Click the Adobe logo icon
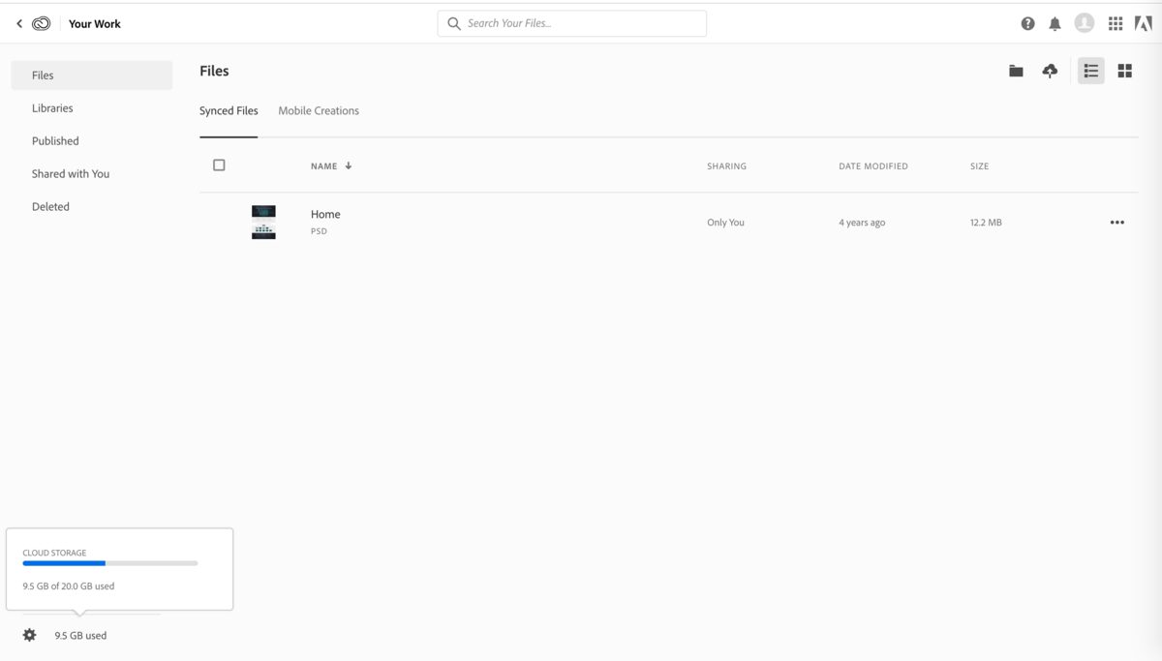The width and height of the screenshot is (1162, 661). [x=1143, y=23]
